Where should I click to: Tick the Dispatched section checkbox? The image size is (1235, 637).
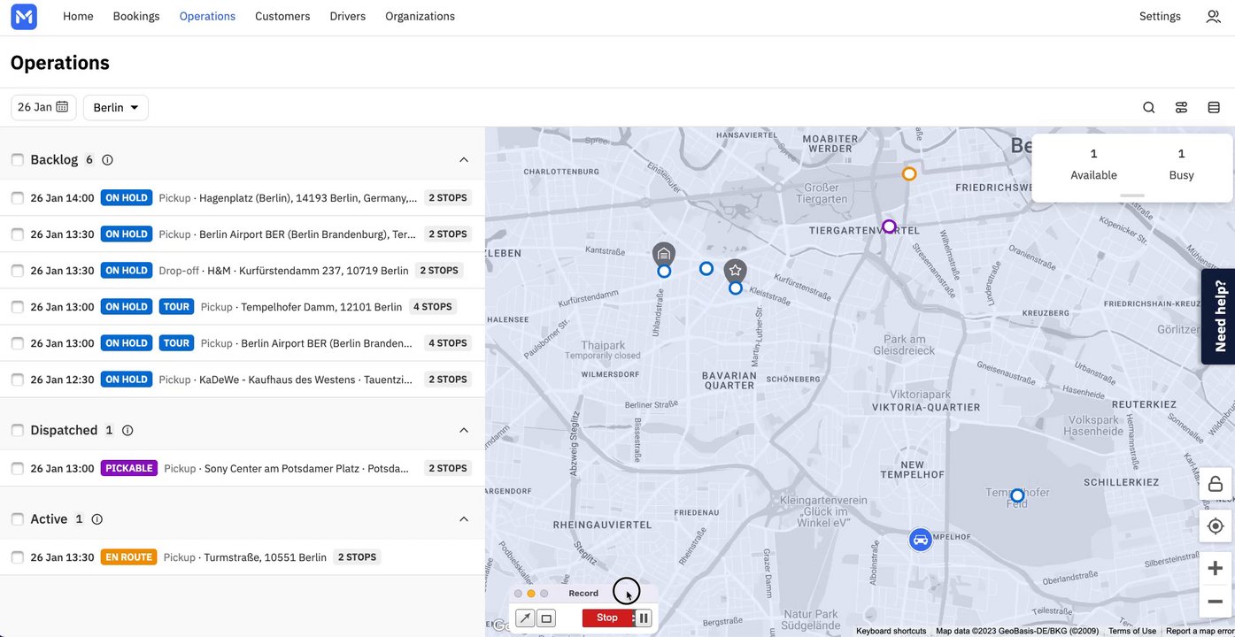point(18,431)
